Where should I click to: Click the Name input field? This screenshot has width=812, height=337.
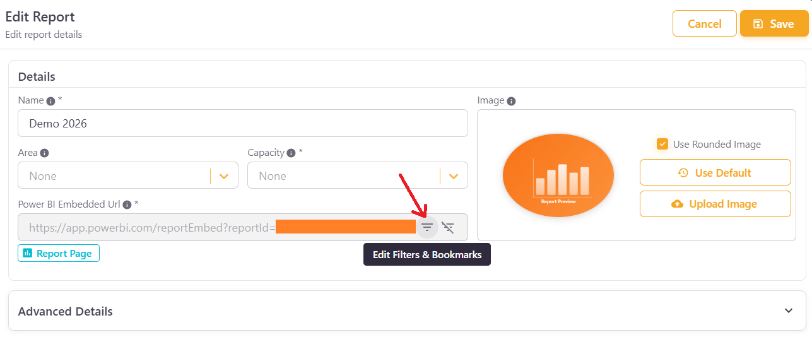pyautogui.click(x=243, y=124)
